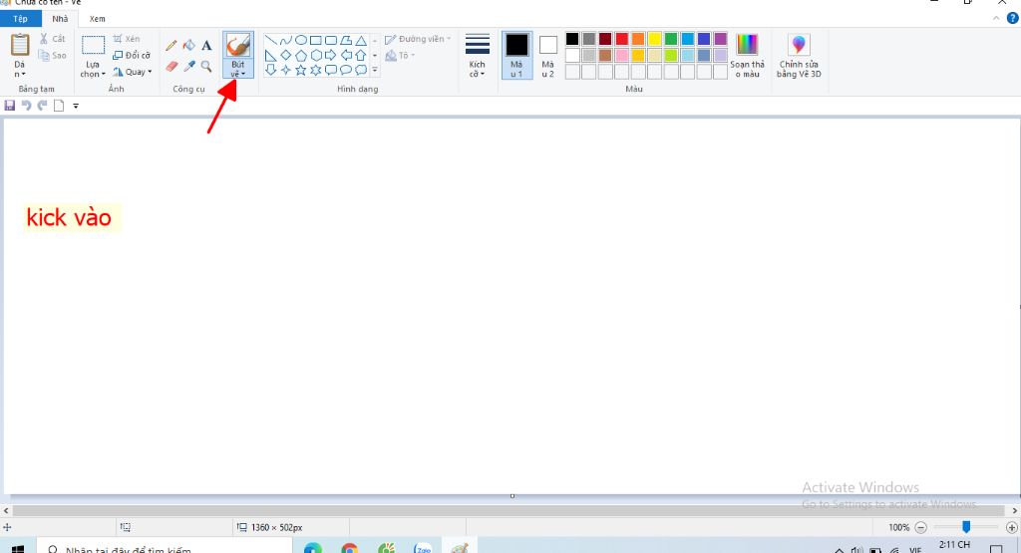Choose the Down arrow shape

[270, 70]
